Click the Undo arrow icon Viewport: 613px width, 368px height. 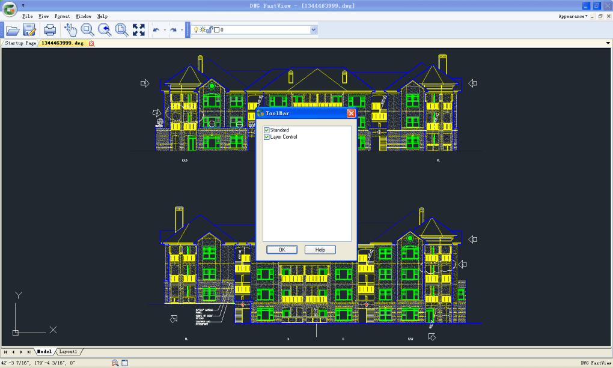[x=155, y=29]
